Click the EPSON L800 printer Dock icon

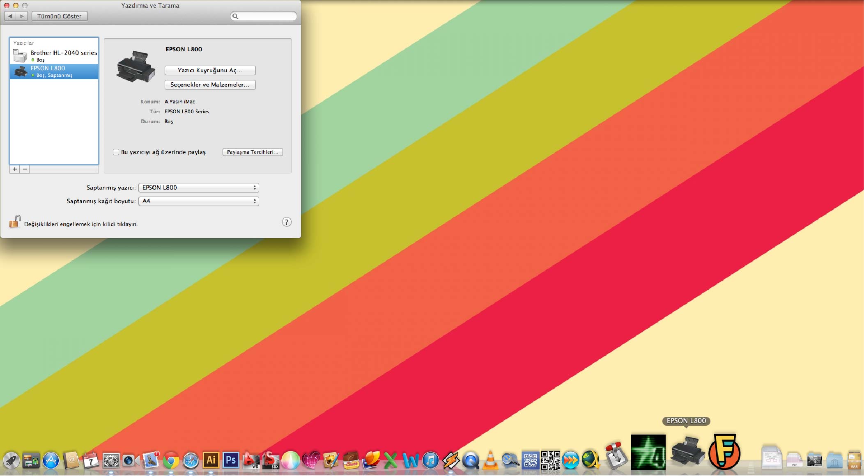click(x=688, y=451)
